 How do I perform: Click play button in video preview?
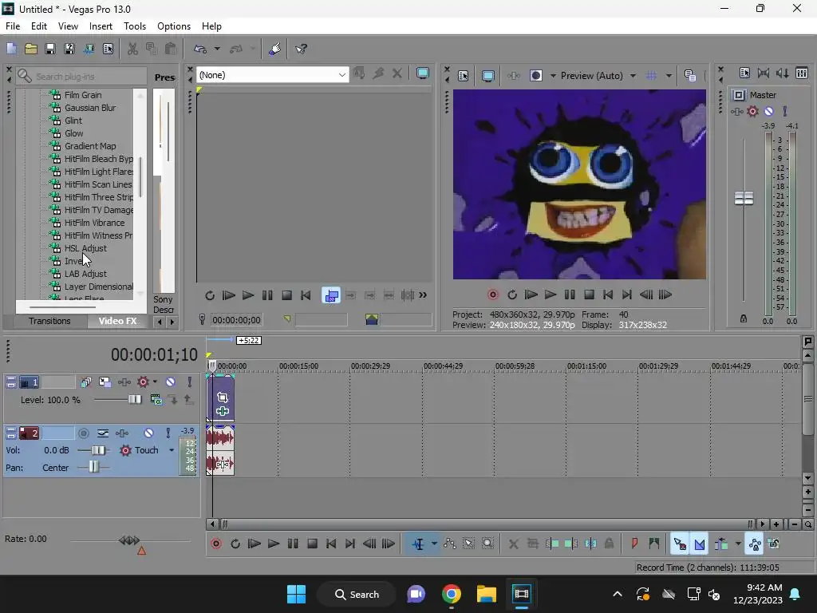click(551, 295)
